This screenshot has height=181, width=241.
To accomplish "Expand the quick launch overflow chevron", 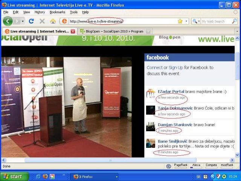I will click(64, 175).
